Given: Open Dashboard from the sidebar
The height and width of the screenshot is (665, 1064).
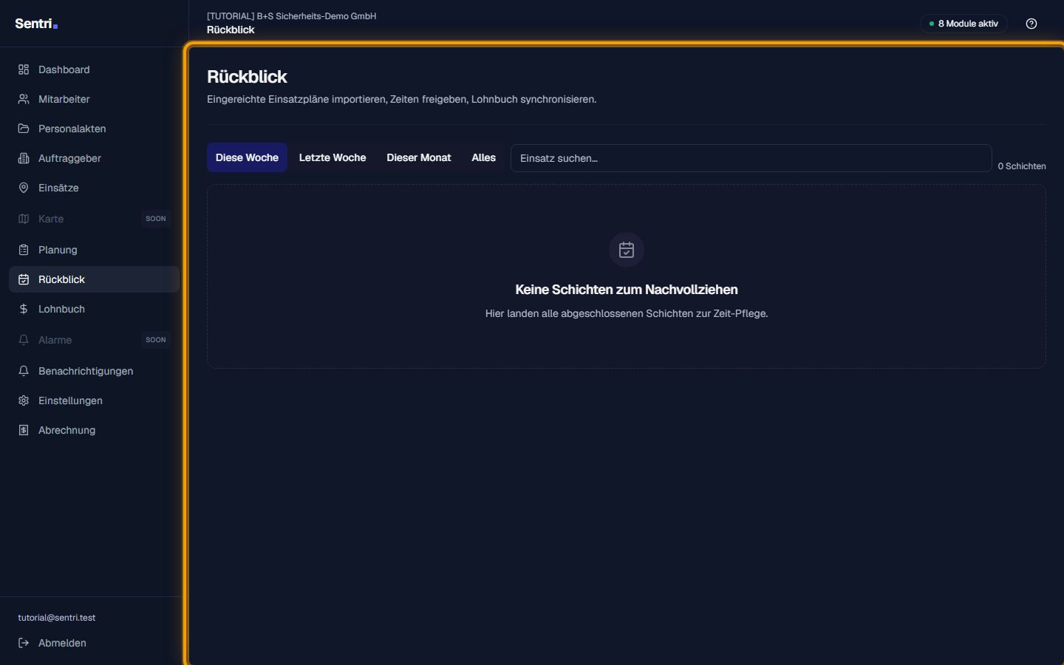Looking at the screenshot, I should [94, 69].
